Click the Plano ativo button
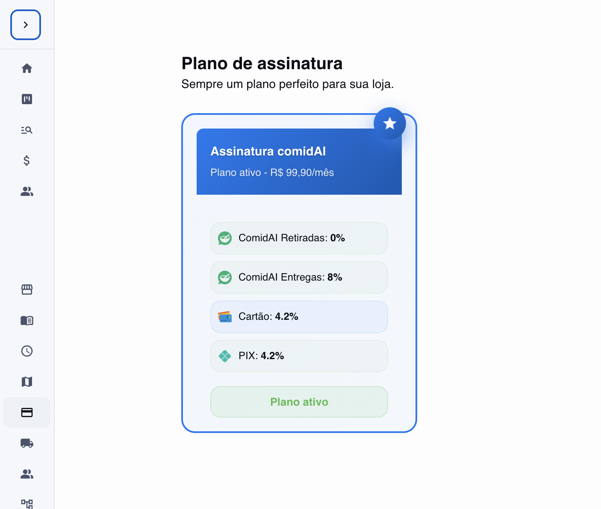The width and height of the screenshot is (601, 509). (299, 402)
